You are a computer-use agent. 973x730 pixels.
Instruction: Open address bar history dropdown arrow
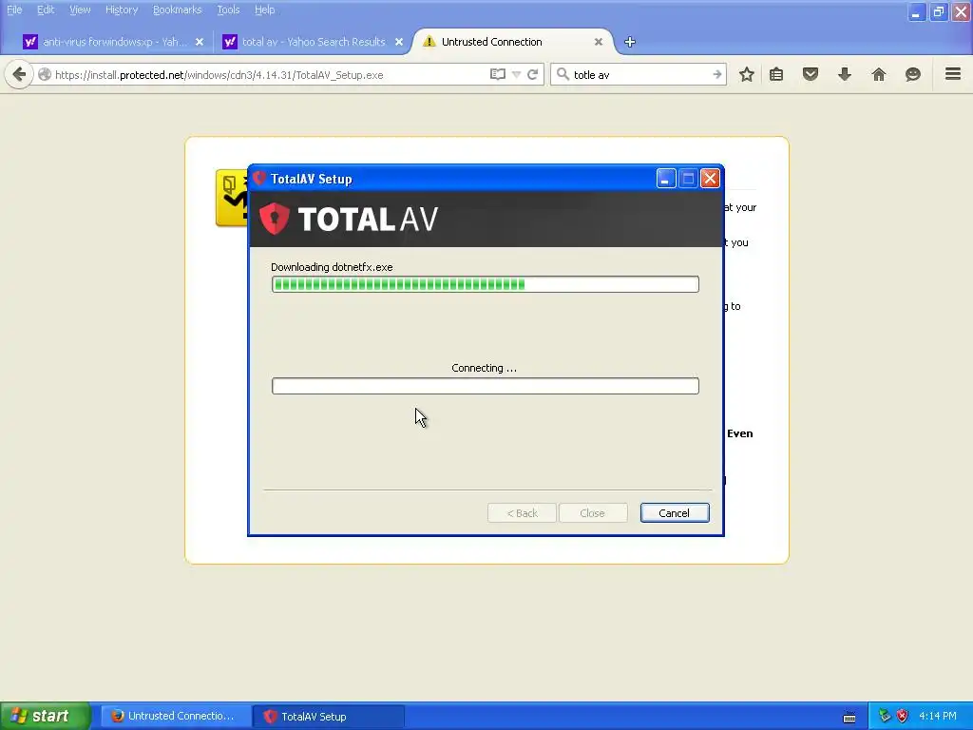[516, 74]
